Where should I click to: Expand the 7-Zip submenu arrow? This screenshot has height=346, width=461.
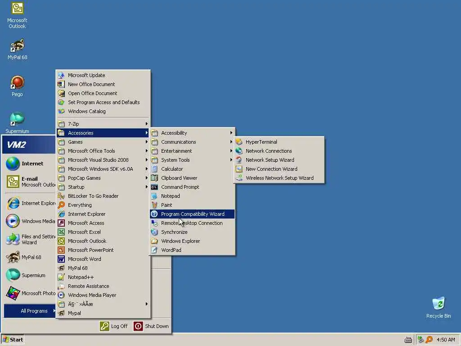click(146, 124)
